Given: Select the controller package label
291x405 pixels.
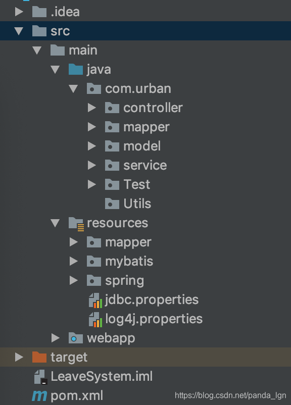Looking at the screenshot, I should 153,108.
